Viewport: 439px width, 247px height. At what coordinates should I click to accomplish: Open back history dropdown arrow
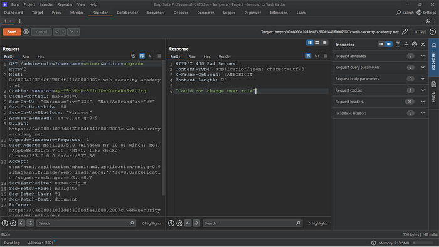click(x=63, y=32)
